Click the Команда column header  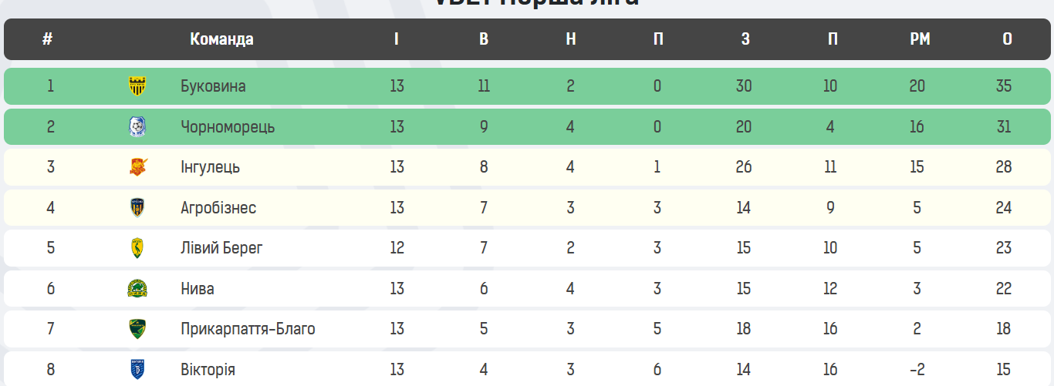(221, 39)
